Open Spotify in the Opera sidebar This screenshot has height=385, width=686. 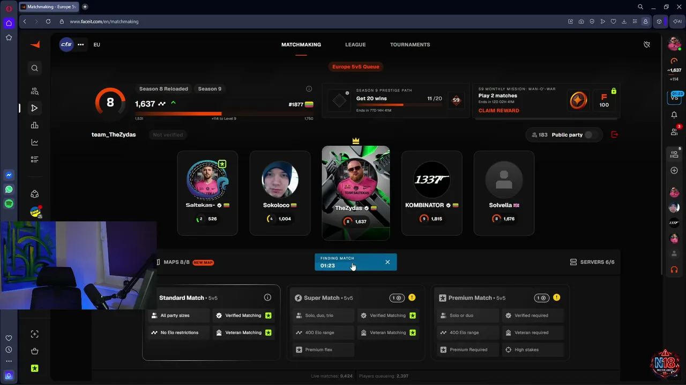tap(9, 204)
